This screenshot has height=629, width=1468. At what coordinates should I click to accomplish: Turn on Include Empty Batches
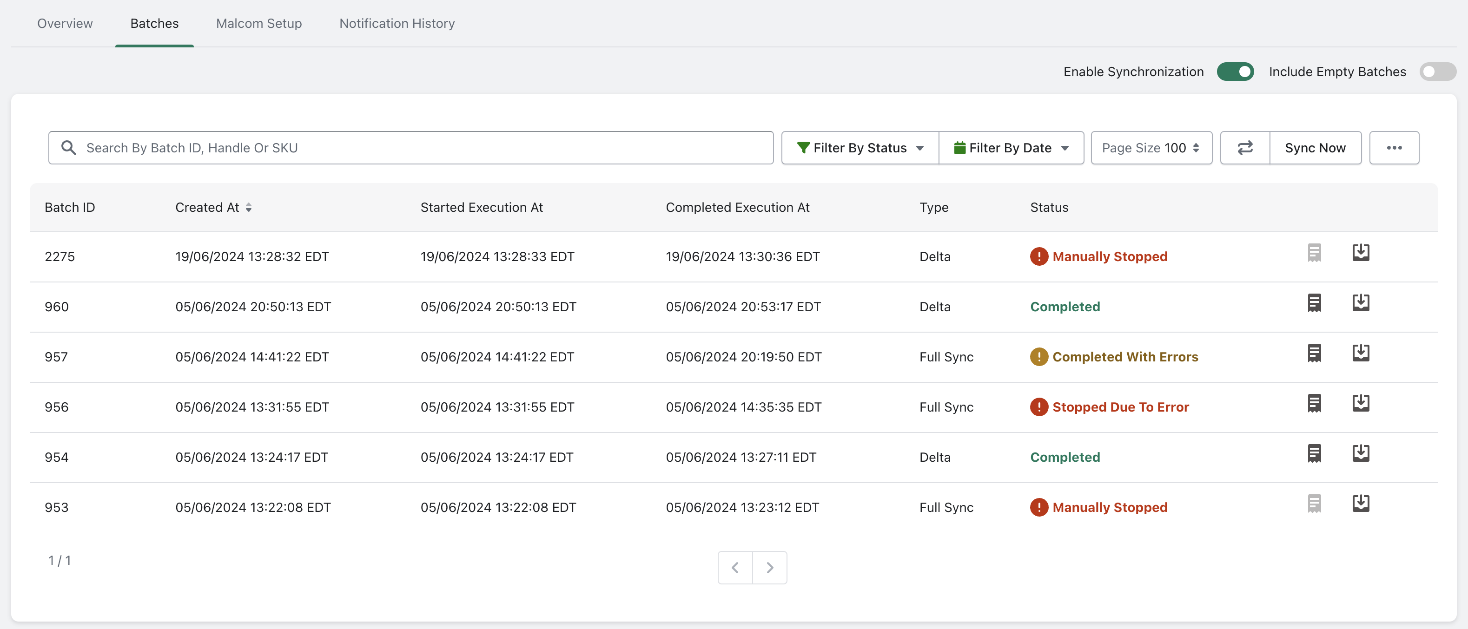[1437, 72]
